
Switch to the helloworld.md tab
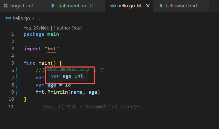point(181,6)
